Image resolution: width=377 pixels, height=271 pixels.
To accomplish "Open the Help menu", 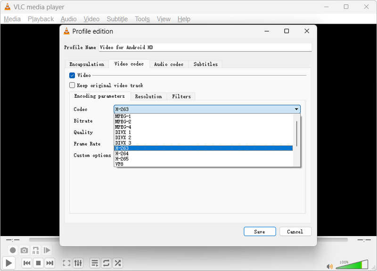I will pyautogui.click(x=184, y=19).
